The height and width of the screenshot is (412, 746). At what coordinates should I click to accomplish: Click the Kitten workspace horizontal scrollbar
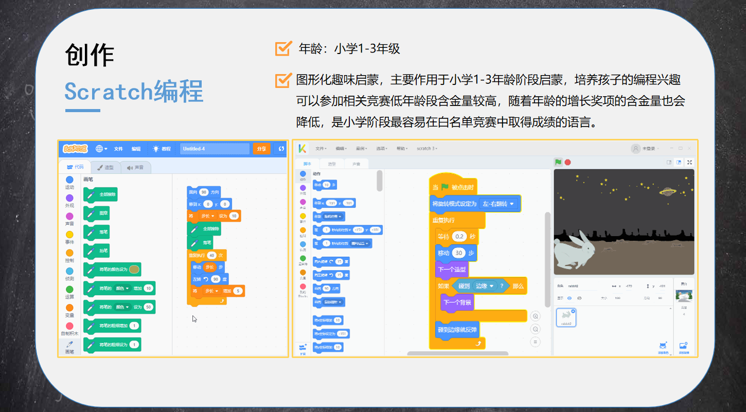coord(457,353)
